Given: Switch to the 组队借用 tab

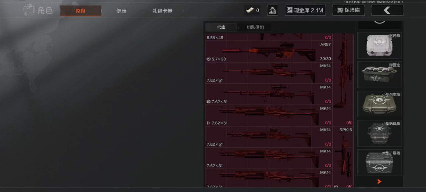Looking at the screenshot, I should [255, 27].
